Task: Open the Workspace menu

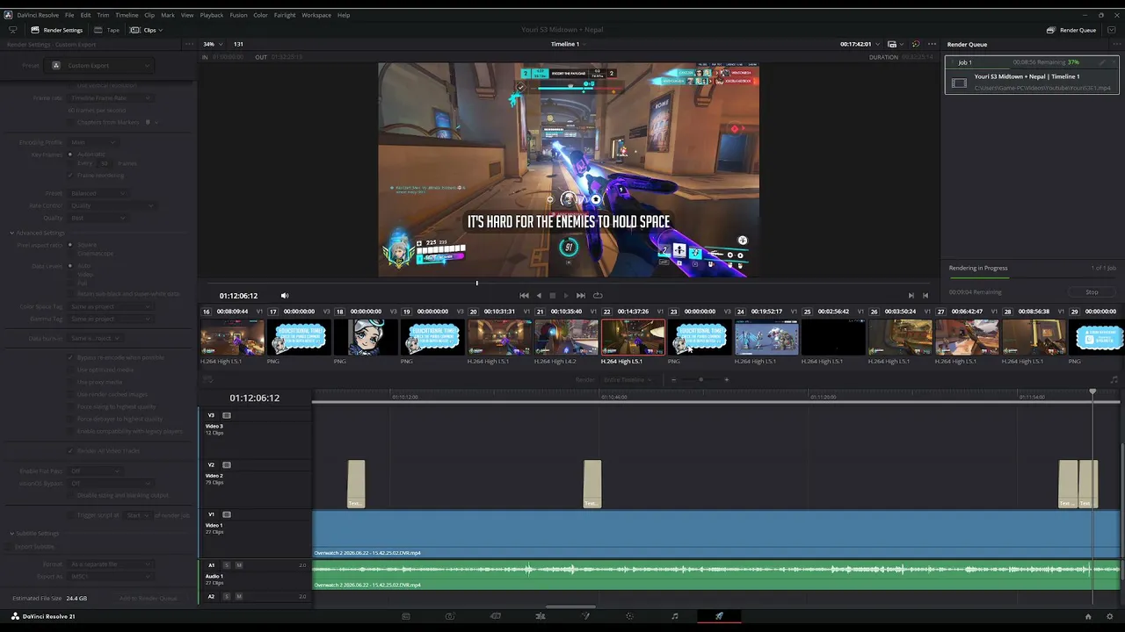Action: point(316,15)
